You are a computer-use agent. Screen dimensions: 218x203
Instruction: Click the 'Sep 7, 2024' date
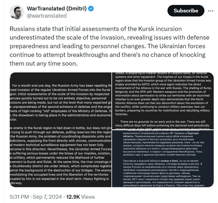tap(47, 197)
